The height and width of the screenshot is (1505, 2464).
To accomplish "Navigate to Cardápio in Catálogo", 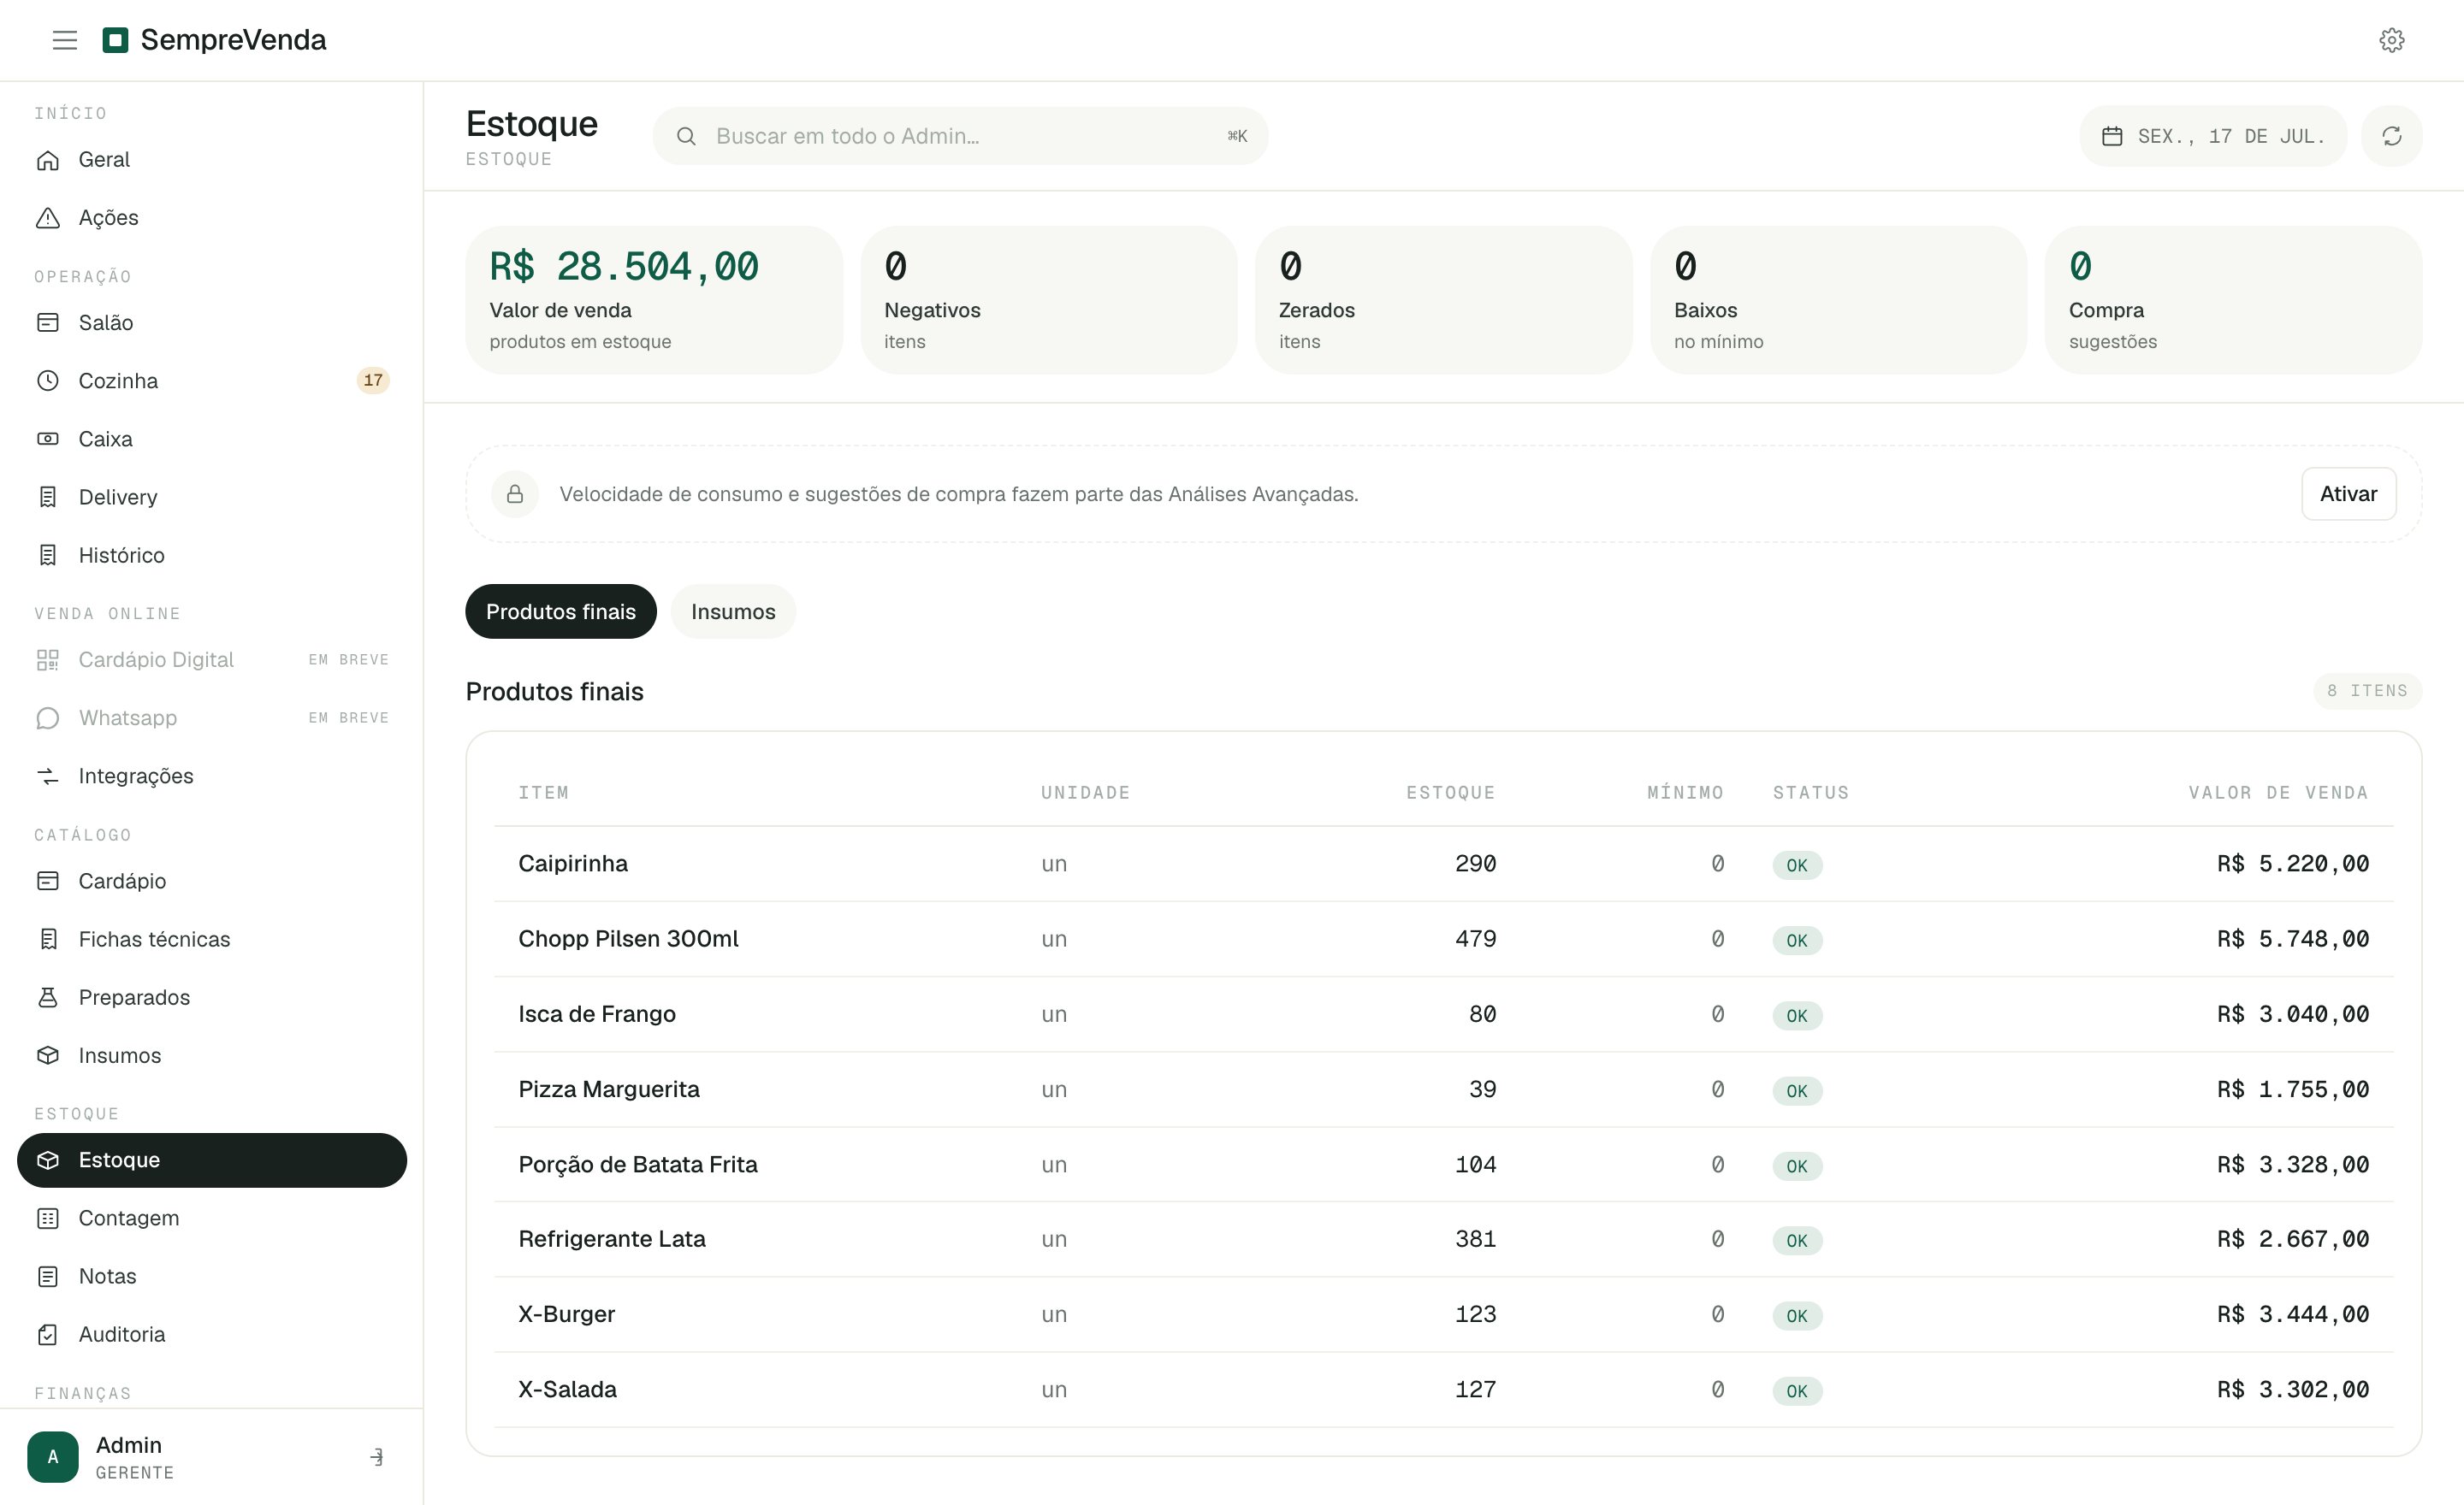I will coord(212,882).
